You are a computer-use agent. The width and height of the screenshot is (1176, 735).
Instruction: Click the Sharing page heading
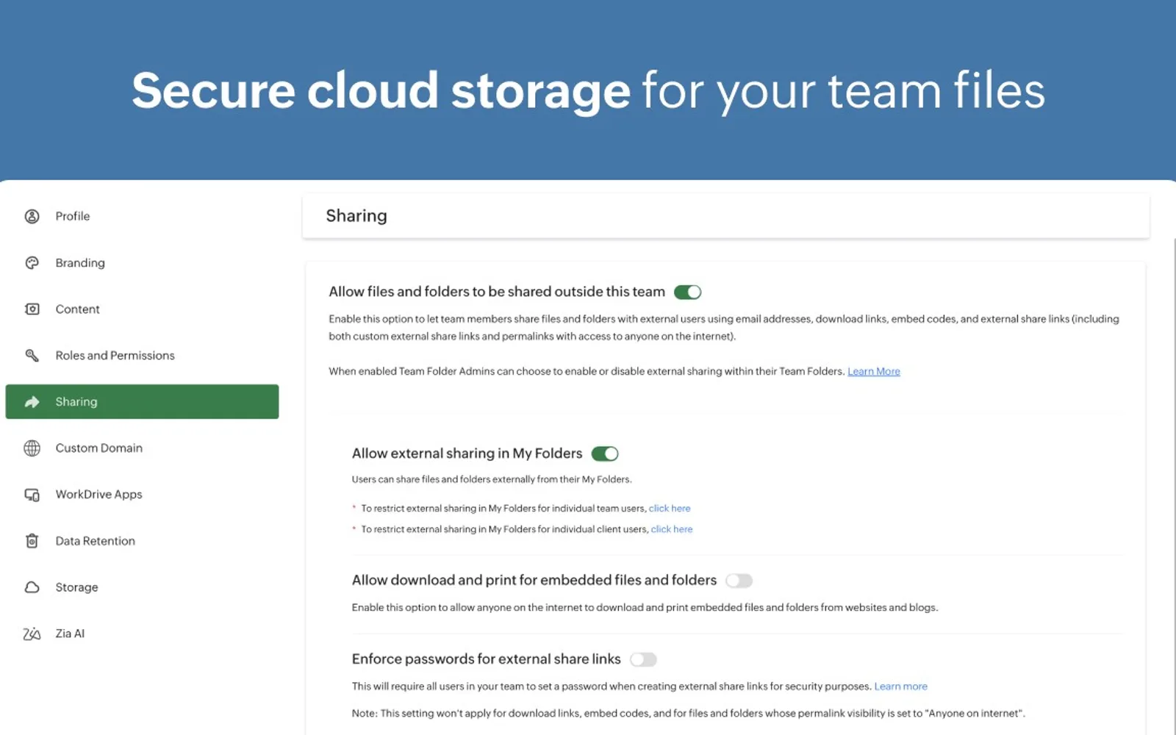click(x=356, y=215)
